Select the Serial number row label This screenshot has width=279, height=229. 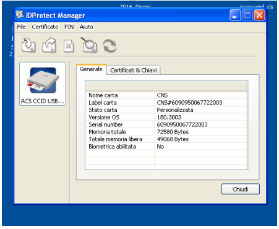click(x=106, y=124)
